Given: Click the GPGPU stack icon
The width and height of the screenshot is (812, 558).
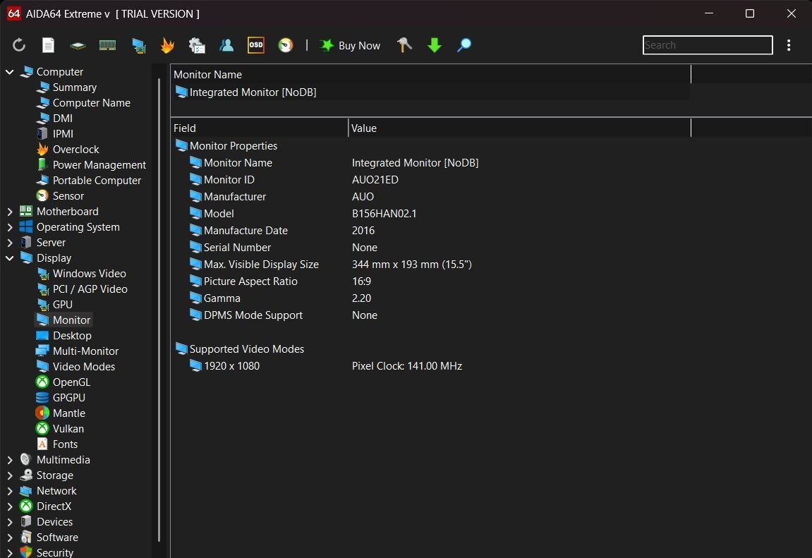Looking at the screenshot, I should click(42, 398).
